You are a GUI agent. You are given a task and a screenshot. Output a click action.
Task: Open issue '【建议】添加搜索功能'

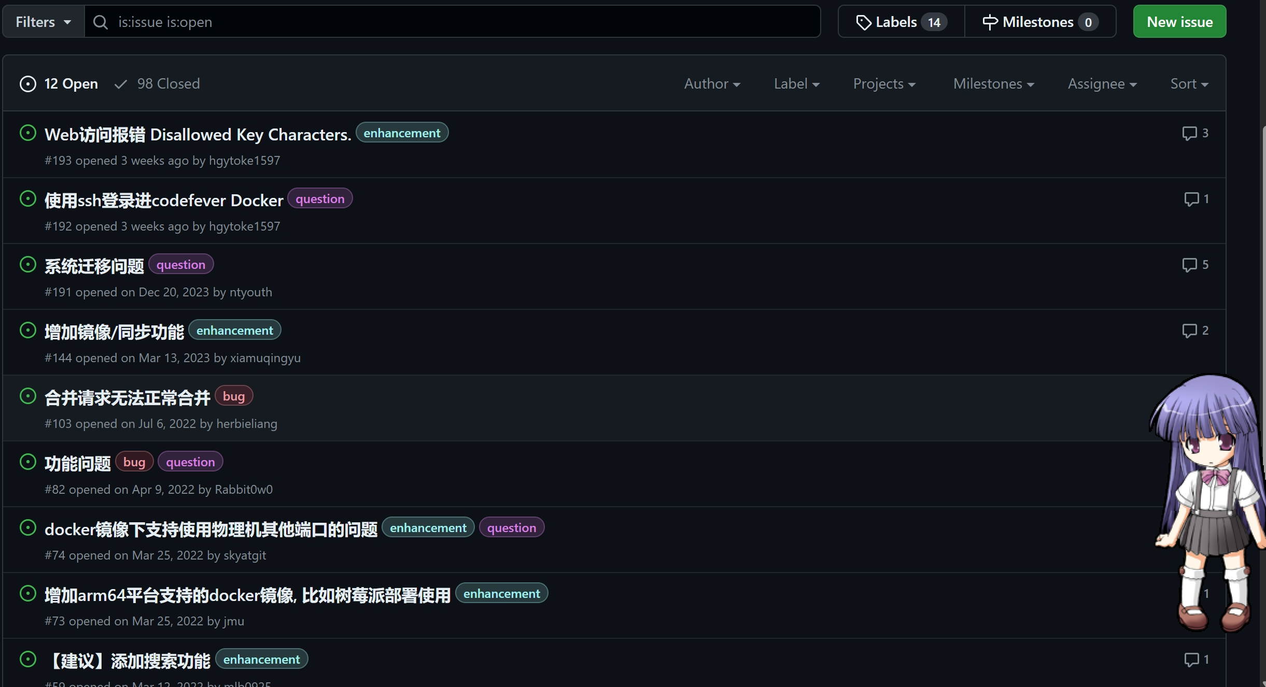click(x=128, y=661)
